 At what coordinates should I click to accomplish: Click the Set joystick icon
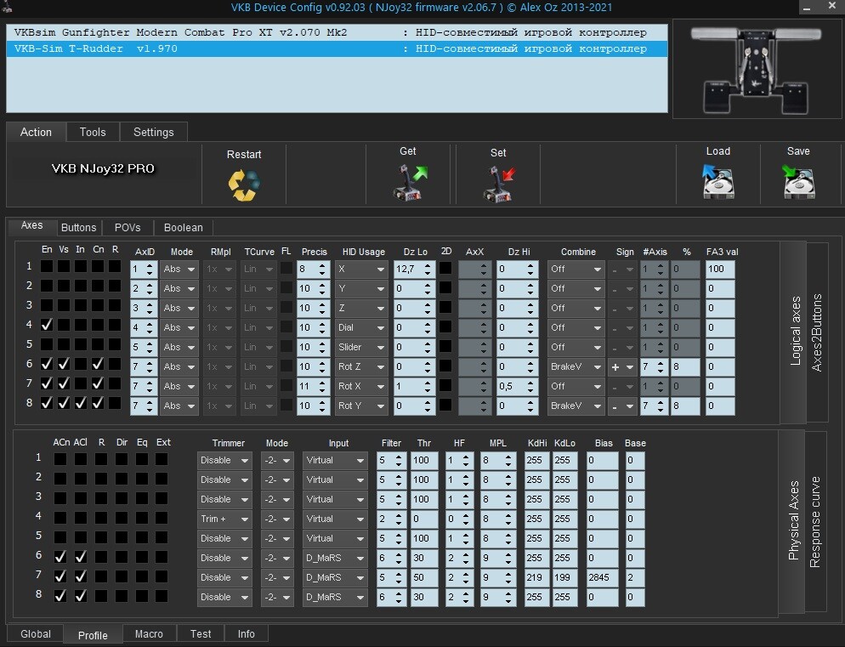(x=498, y=184)
